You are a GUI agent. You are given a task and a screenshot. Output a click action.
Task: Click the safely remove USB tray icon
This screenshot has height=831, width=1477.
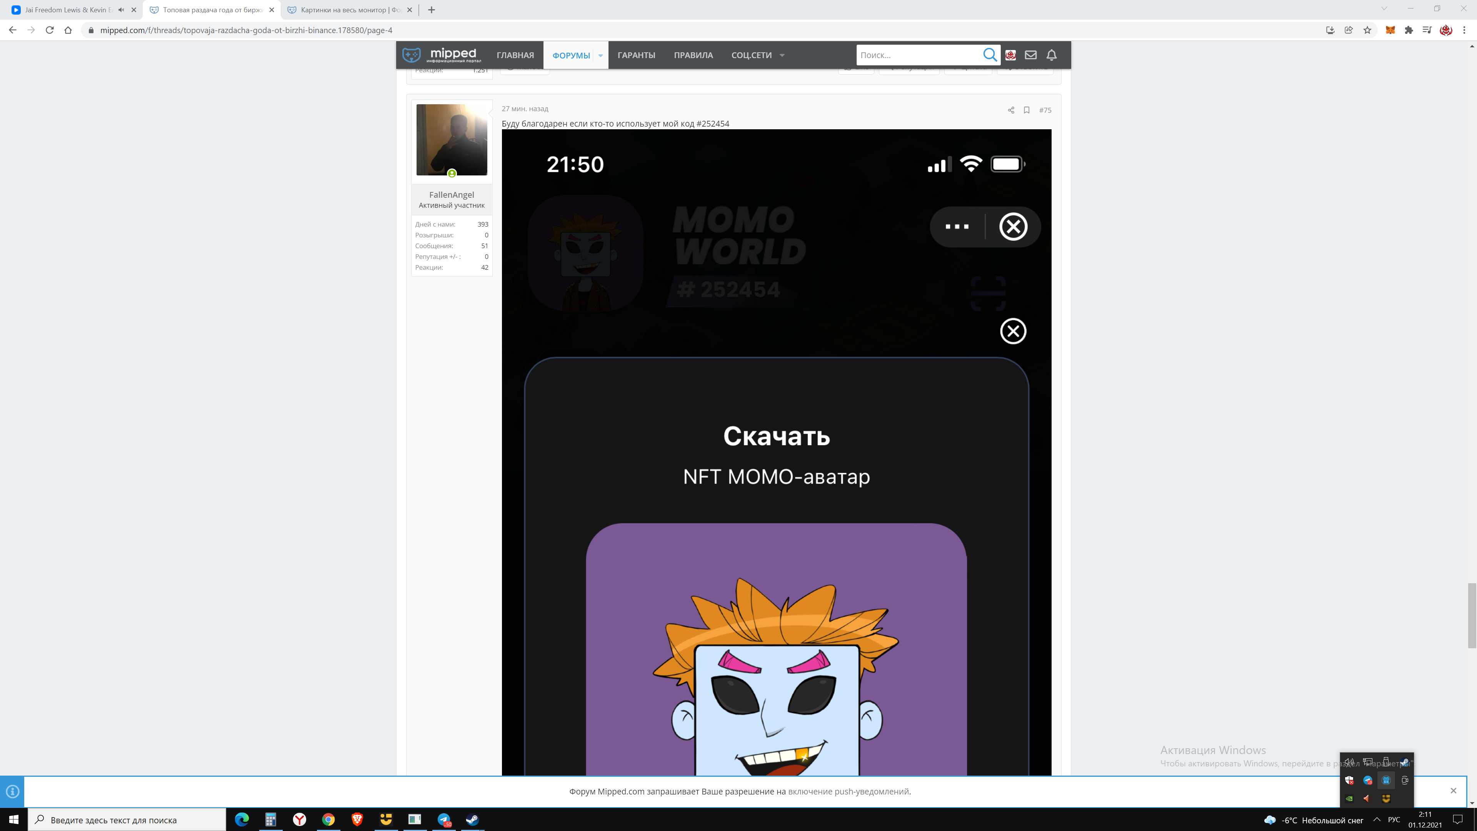[1386, 762]
